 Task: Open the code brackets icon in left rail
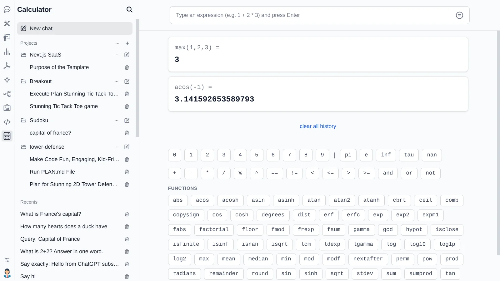[7, 122]
